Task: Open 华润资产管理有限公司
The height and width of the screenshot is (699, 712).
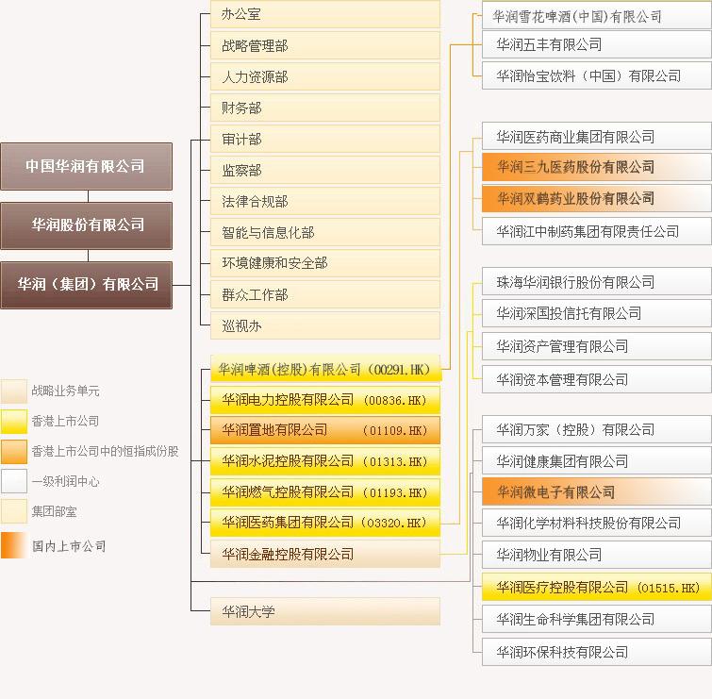Action: pyautogui.click(x=597, y=346)
